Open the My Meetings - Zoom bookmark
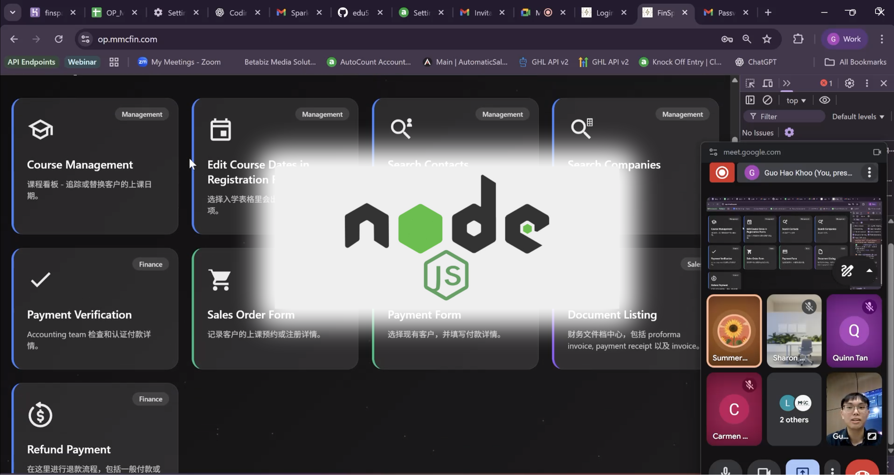The width and height of the screenshot is (894, 475). click(179, 62)
